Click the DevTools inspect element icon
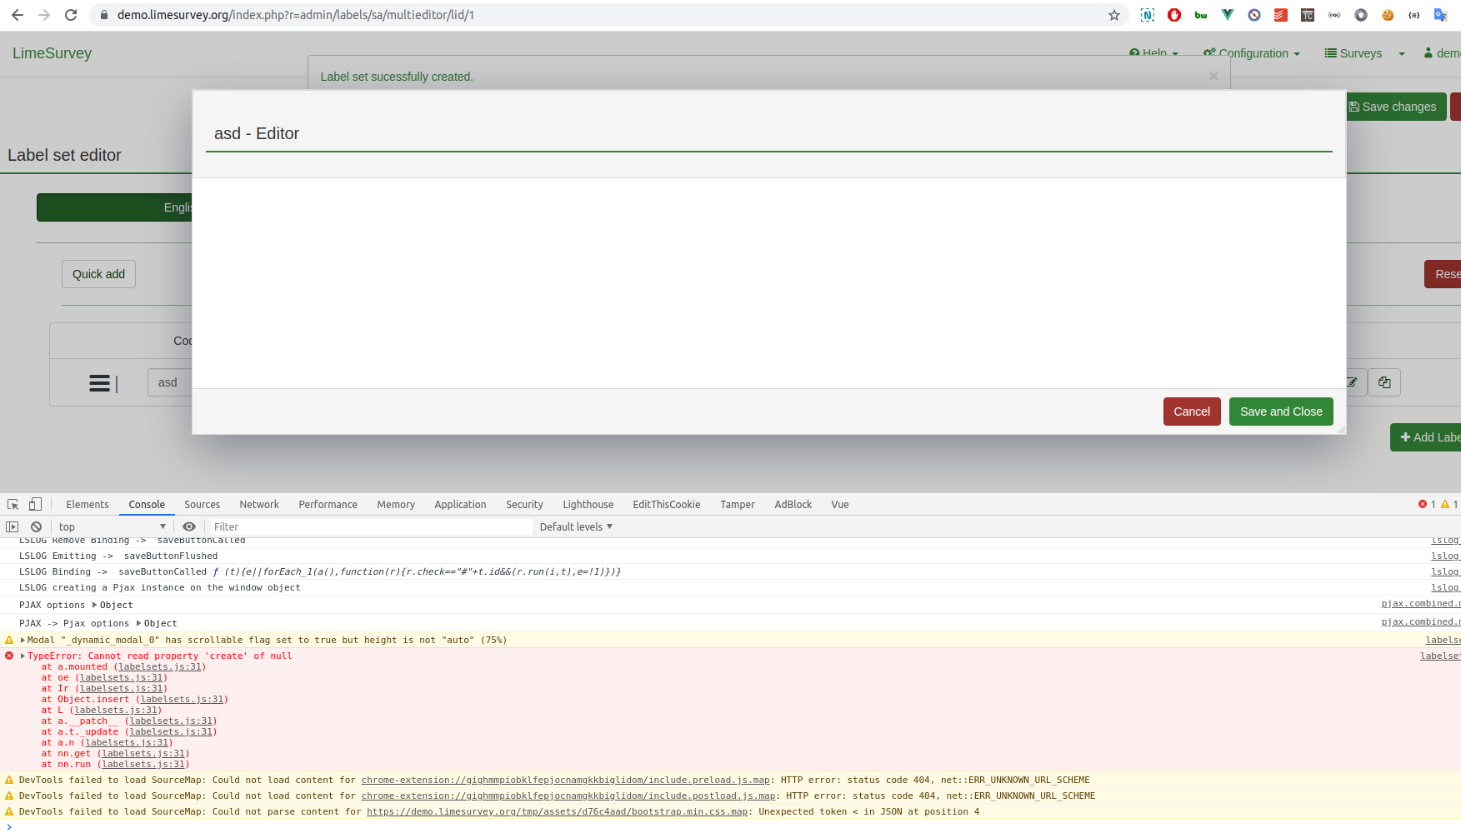 point(13,505)
